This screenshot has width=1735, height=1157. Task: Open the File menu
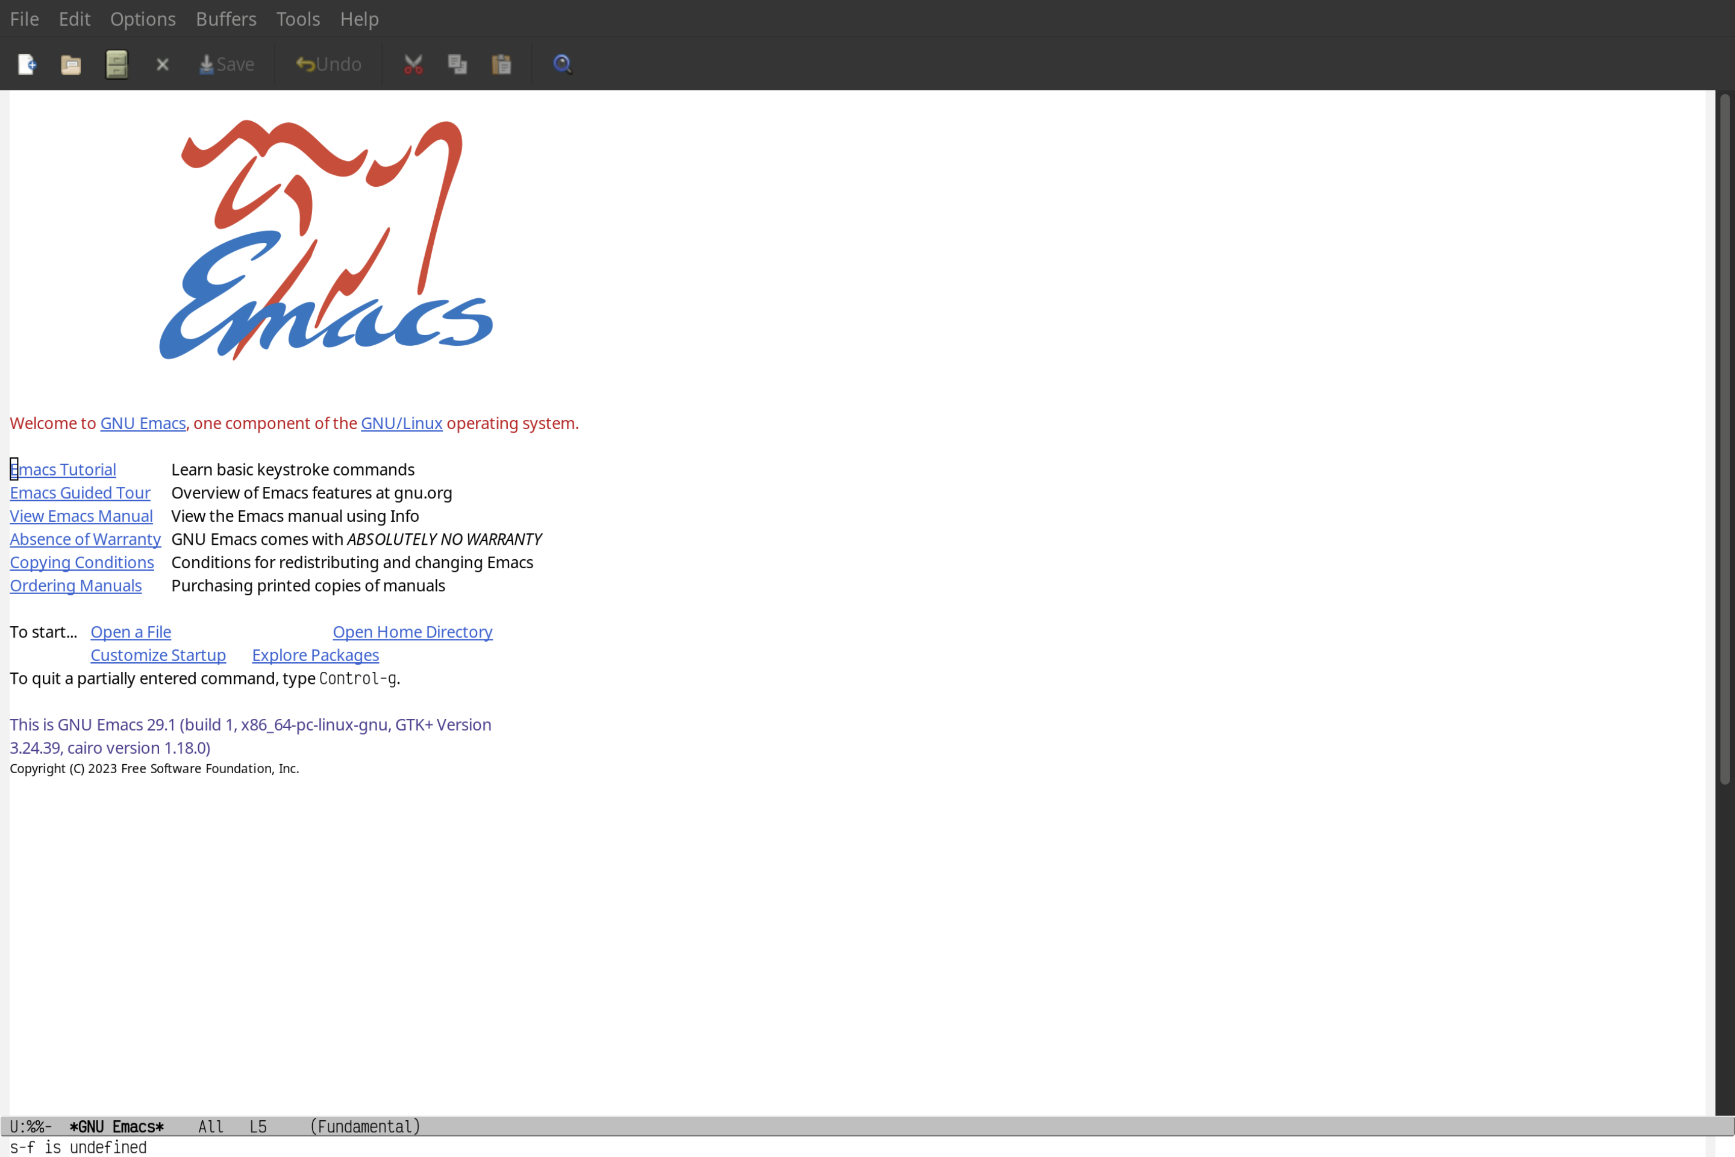click(23, 18)
